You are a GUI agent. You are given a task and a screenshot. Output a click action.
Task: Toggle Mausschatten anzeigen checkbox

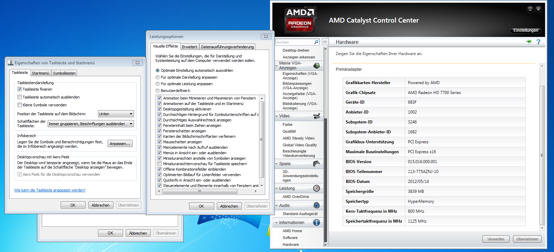point(159,142)
